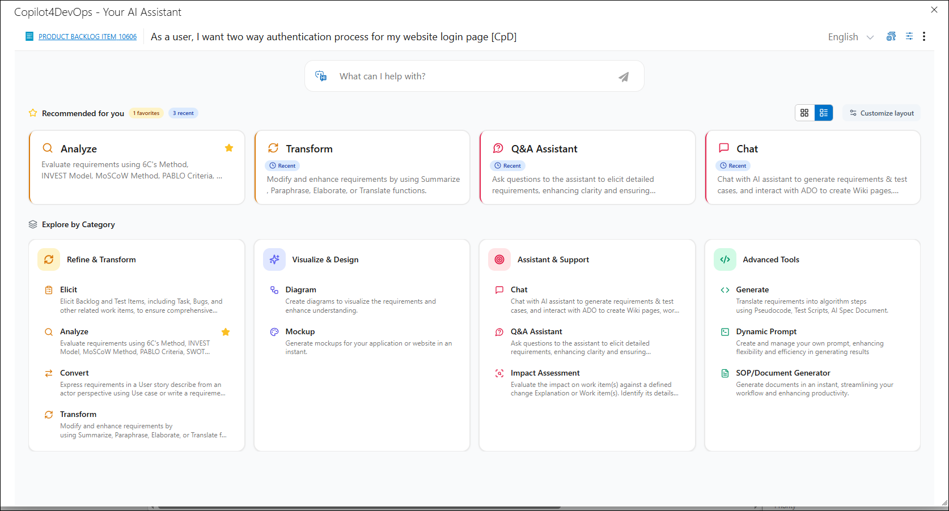Filter by 3 recent badge
This screenshot has width=949, height=511.
(x=183, y=113)
